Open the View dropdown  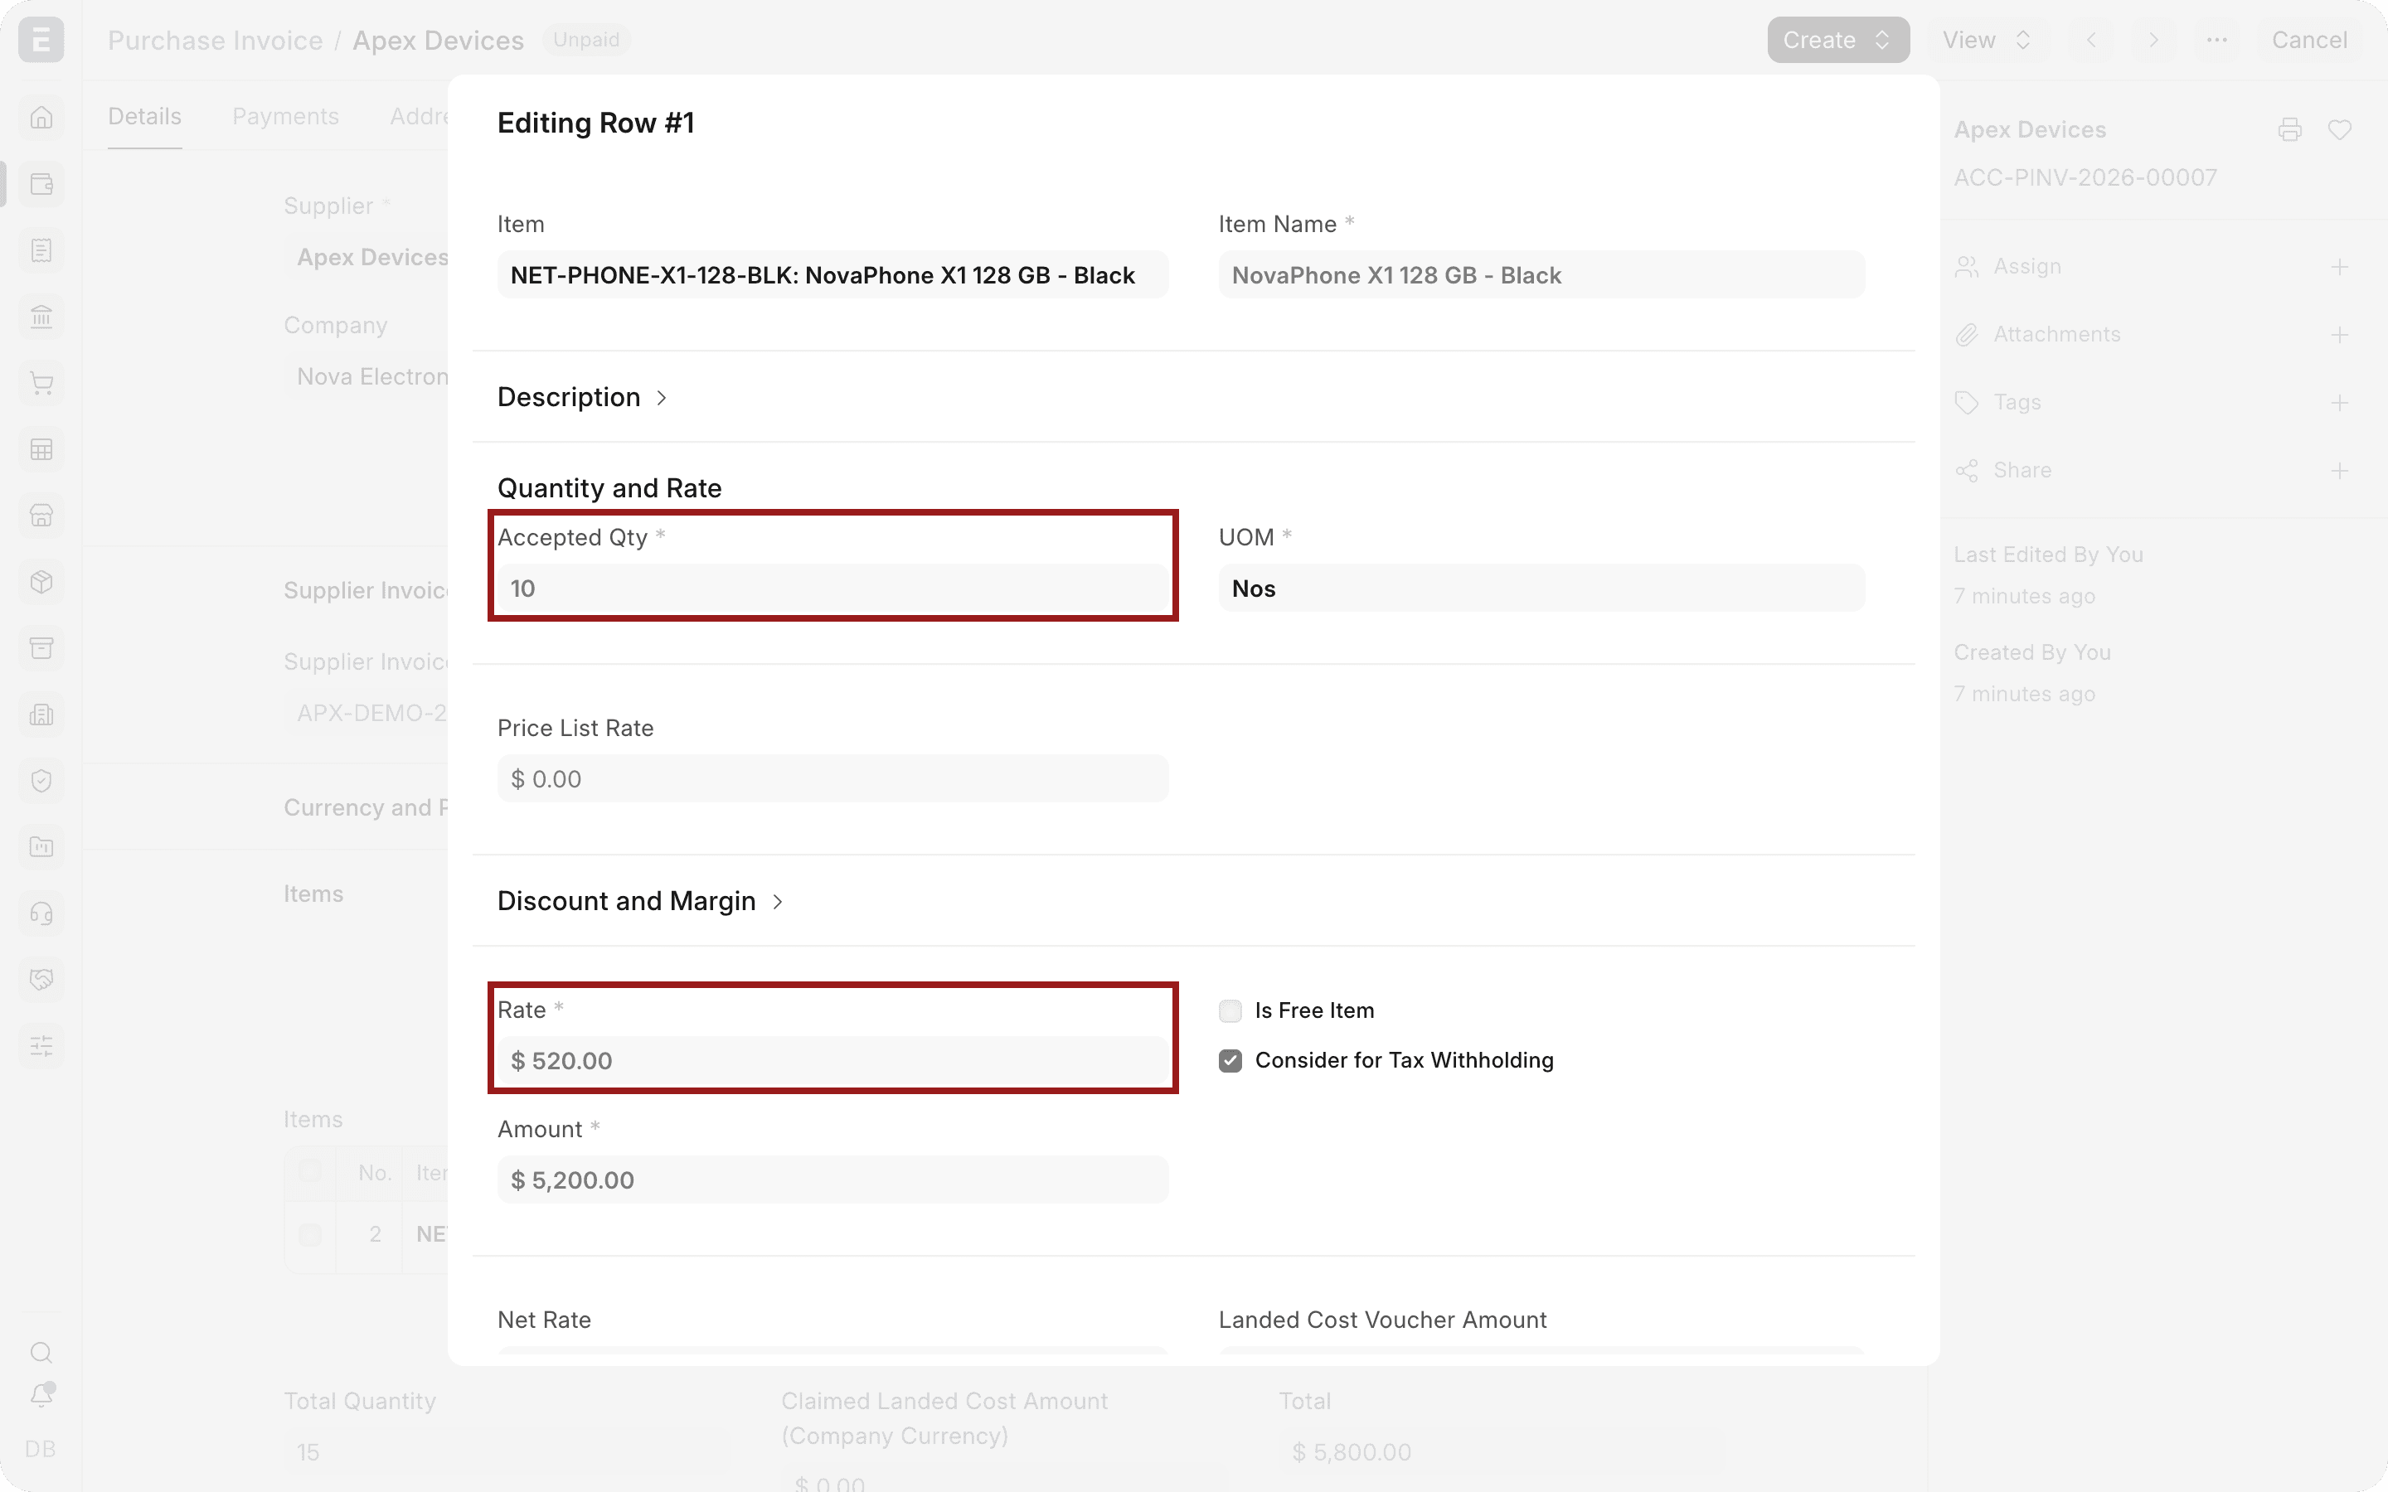point(1987,41)
